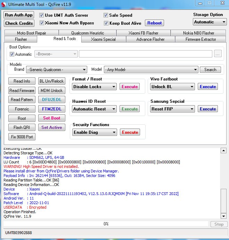Screen dimensions: 229x240
Task: Click Forensic button
Action: point(22,109)
